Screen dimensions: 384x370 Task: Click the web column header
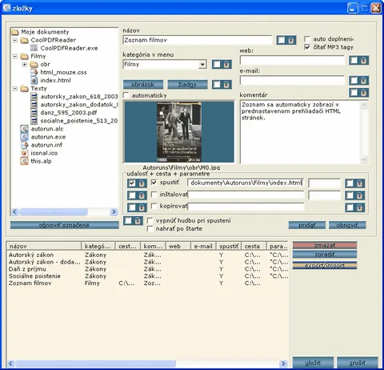178,246
